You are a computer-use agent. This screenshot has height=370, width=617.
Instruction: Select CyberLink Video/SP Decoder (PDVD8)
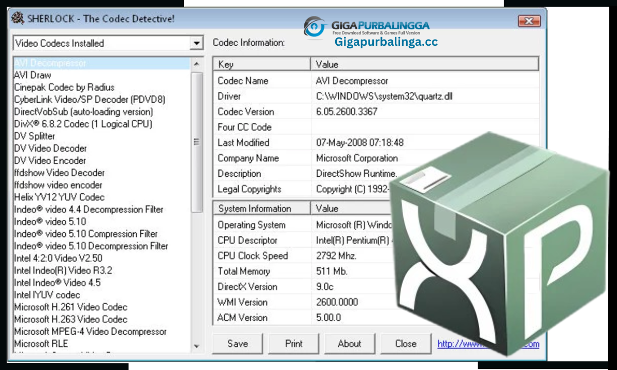89,99
